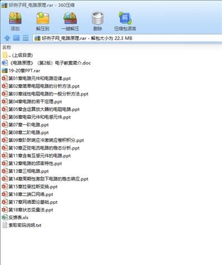Click the 一键解压 one-click extract icon
This screenshot has height=265, width=222.
point(70,21)
